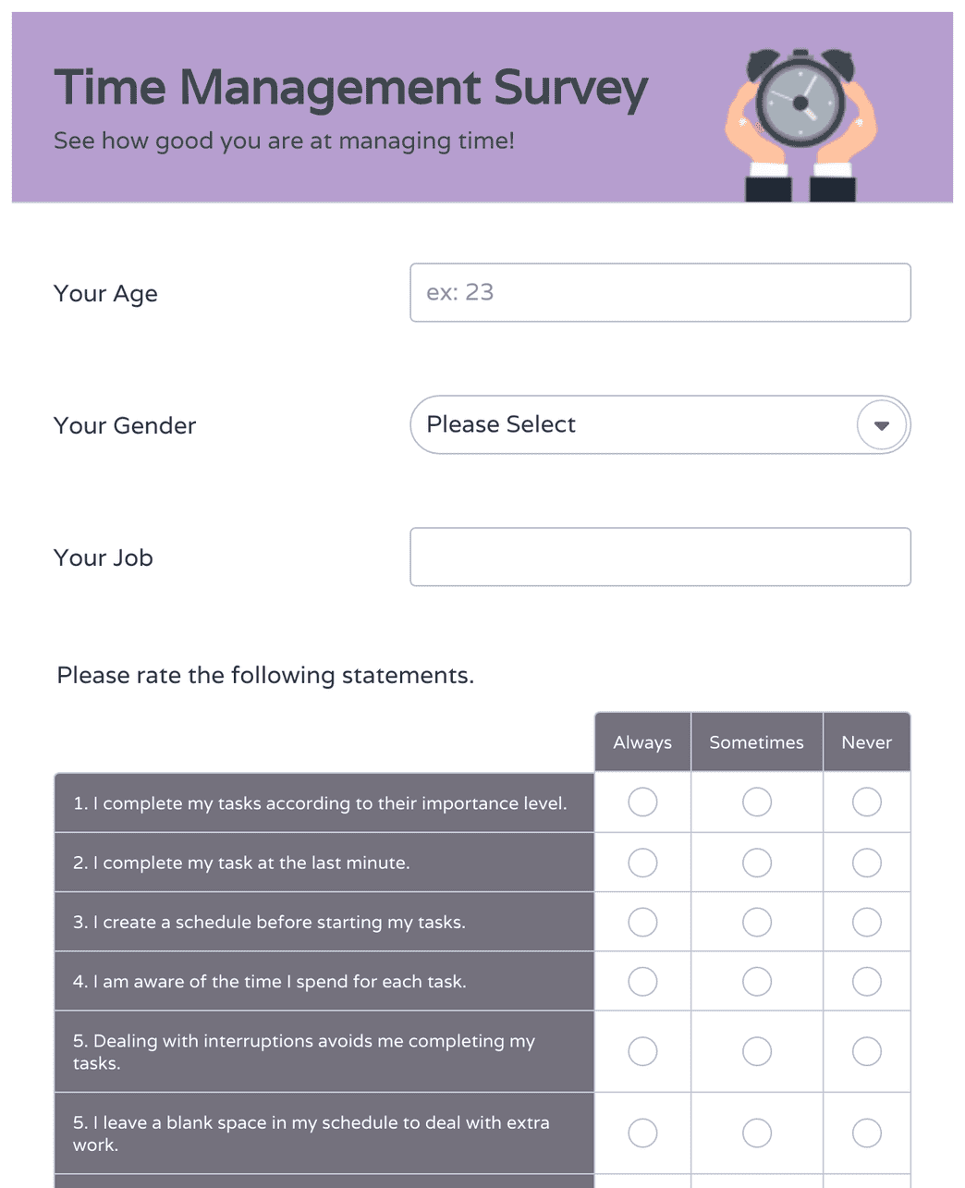Click the dropdown arrow on Please Select
Screen dimensions: 965x1188
pos(882,424)
